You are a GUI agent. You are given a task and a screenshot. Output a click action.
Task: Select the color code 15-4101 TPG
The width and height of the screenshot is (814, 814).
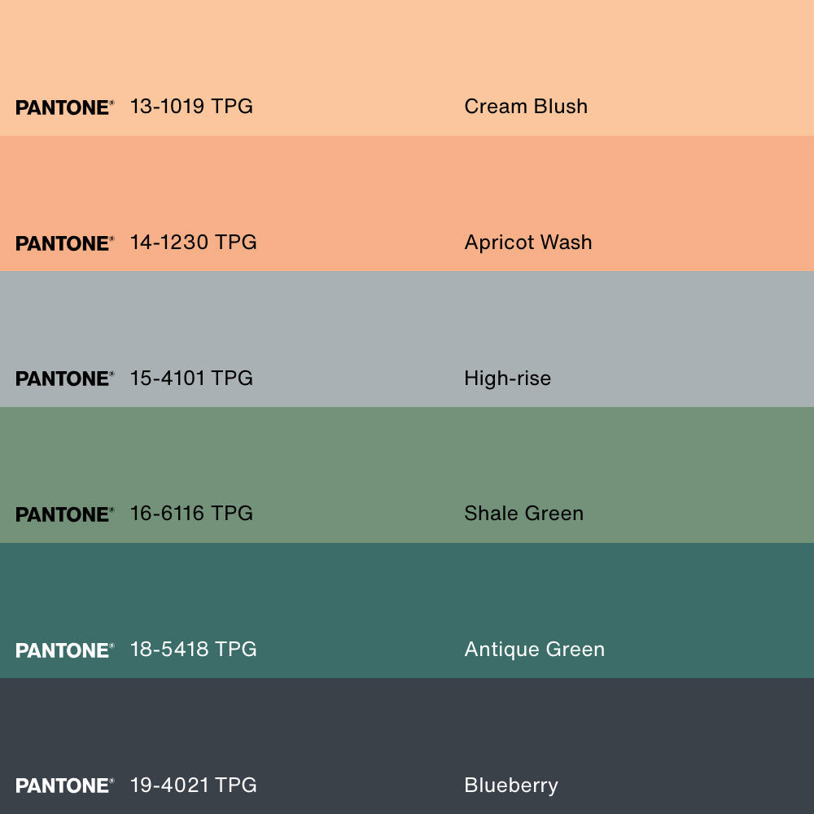[191, 378]
